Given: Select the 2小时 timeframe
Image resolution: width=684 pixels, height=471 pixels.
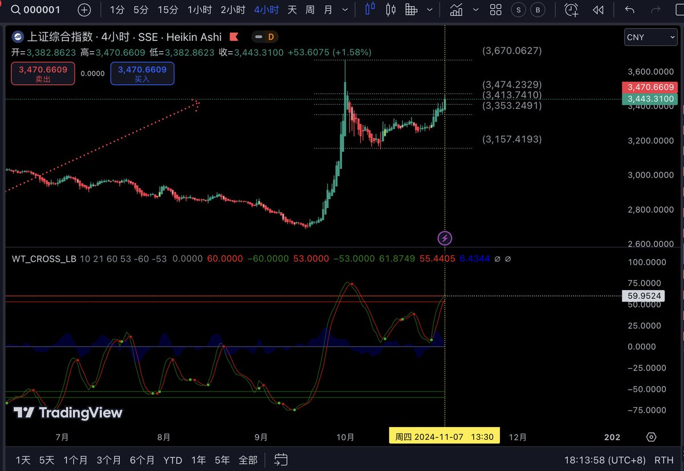Looking at the screenshot, I should tap(233, 10).
